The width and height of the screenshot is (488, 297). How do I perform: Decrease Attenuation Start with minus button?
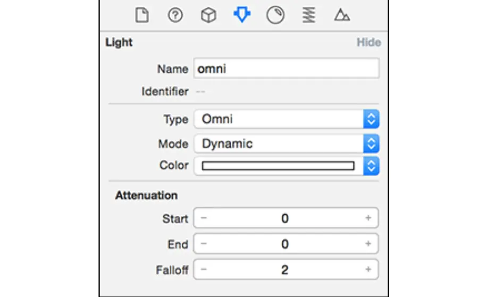tap(204, 218)
